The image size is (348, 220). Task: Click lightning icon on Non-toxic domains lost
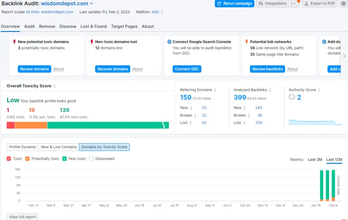(92, 41)
